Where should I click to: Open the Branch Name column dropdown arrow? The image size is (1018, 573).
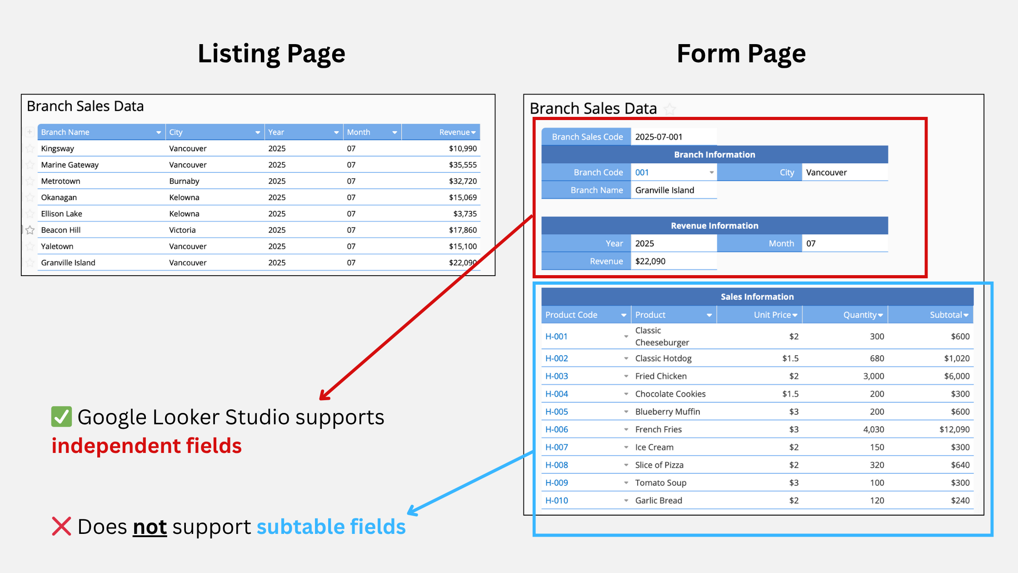click(159, 132)
